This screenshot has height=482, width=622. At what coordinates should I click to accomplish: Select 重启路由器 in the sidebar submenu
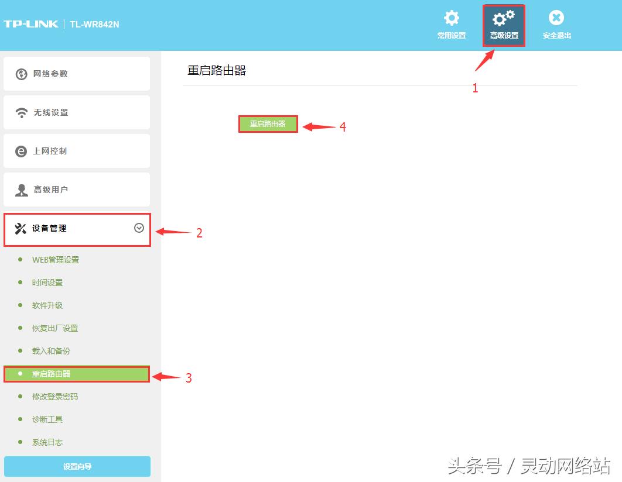pos(51,374)
